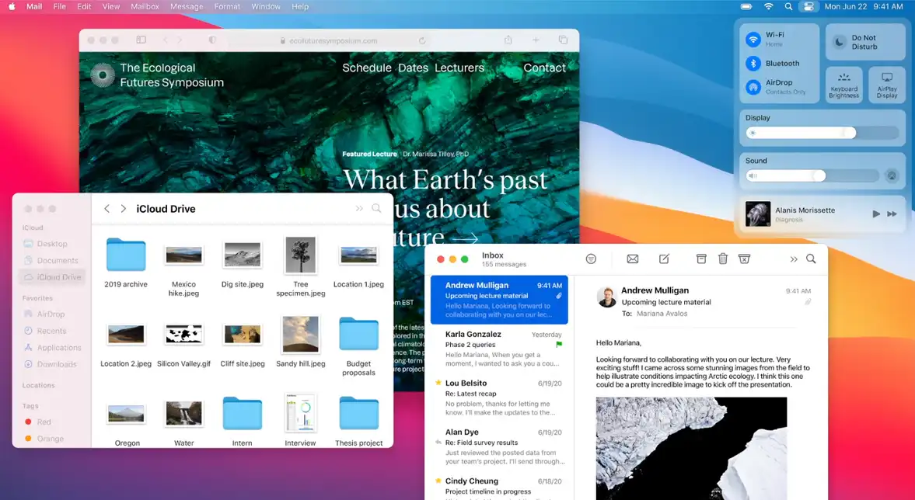The width and height of the screenshot is (915, 500).
Task: Open the Alan Dye email
Action: click(500, 447)
